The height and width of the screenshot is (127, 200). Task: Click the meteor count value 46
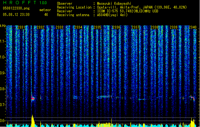point(46,15)
